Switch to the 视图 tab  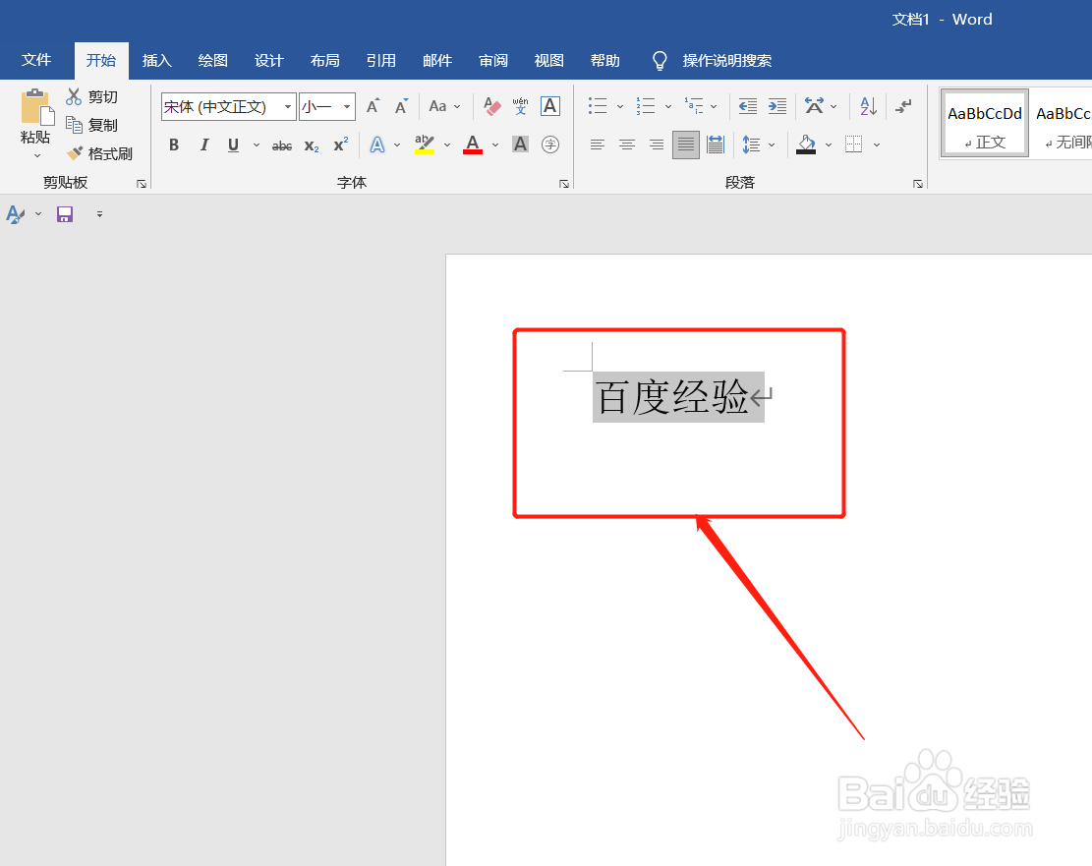tap(548, 61)
